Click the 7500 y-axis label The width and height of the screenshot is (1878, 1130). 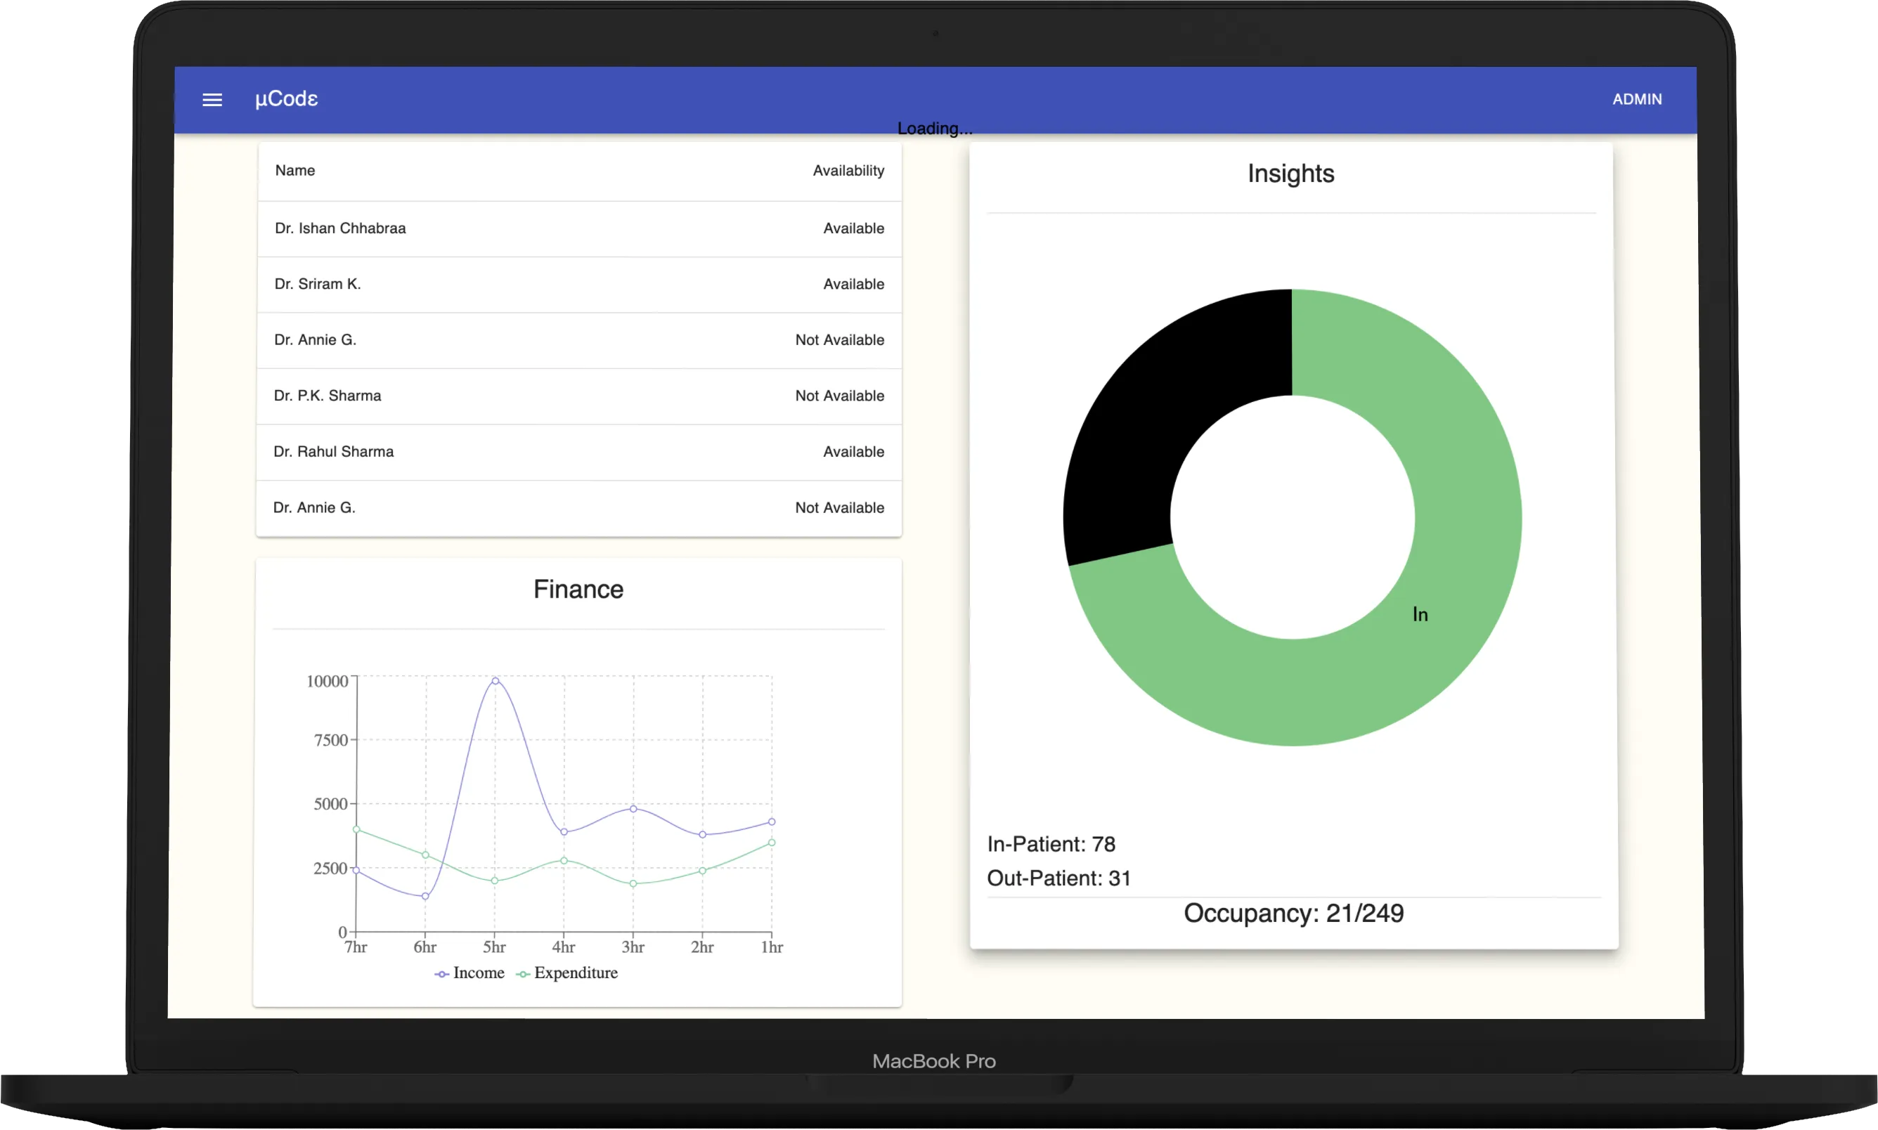(x=330, y=740)
